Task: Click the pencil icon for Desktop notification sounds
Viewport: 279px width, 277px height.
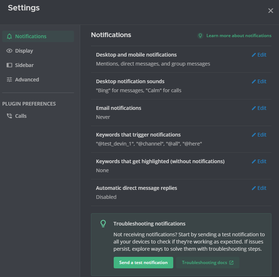Action: [254, 81]
